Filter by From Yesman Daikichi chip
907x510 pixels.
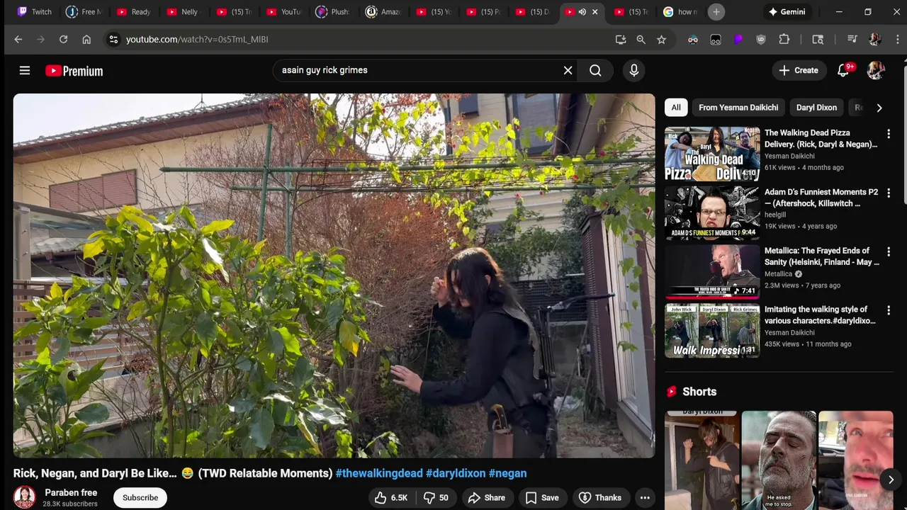[738, 108]
